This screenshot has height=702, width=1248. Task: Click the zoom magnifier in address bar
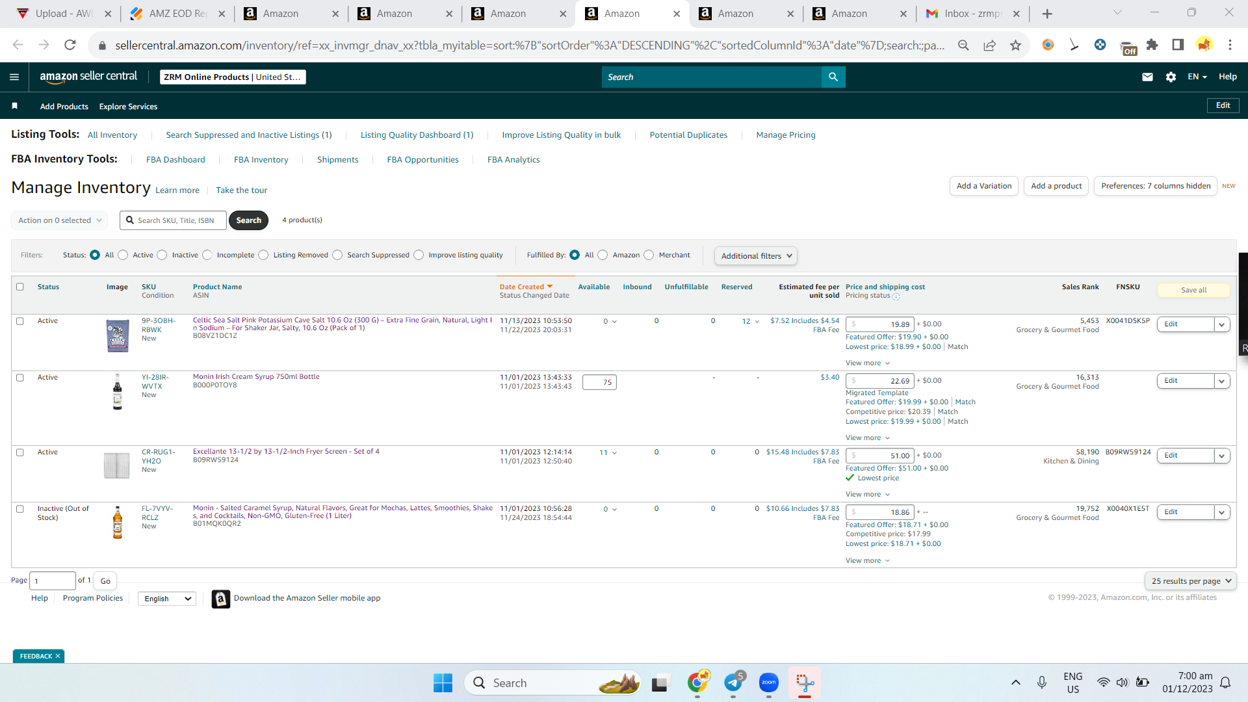[x=963, y=45]
